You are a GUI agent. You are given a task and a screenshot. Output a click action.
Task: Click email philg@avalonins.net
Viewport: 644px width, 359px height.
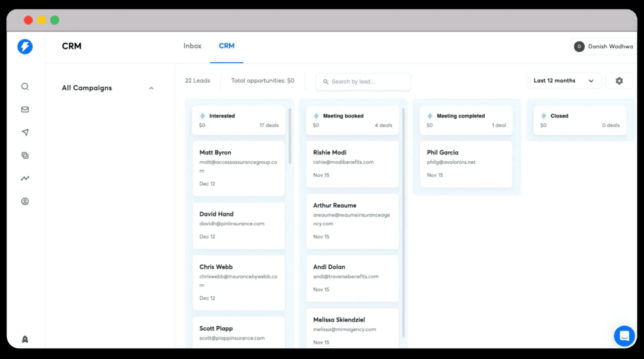[x=451, y=163]
